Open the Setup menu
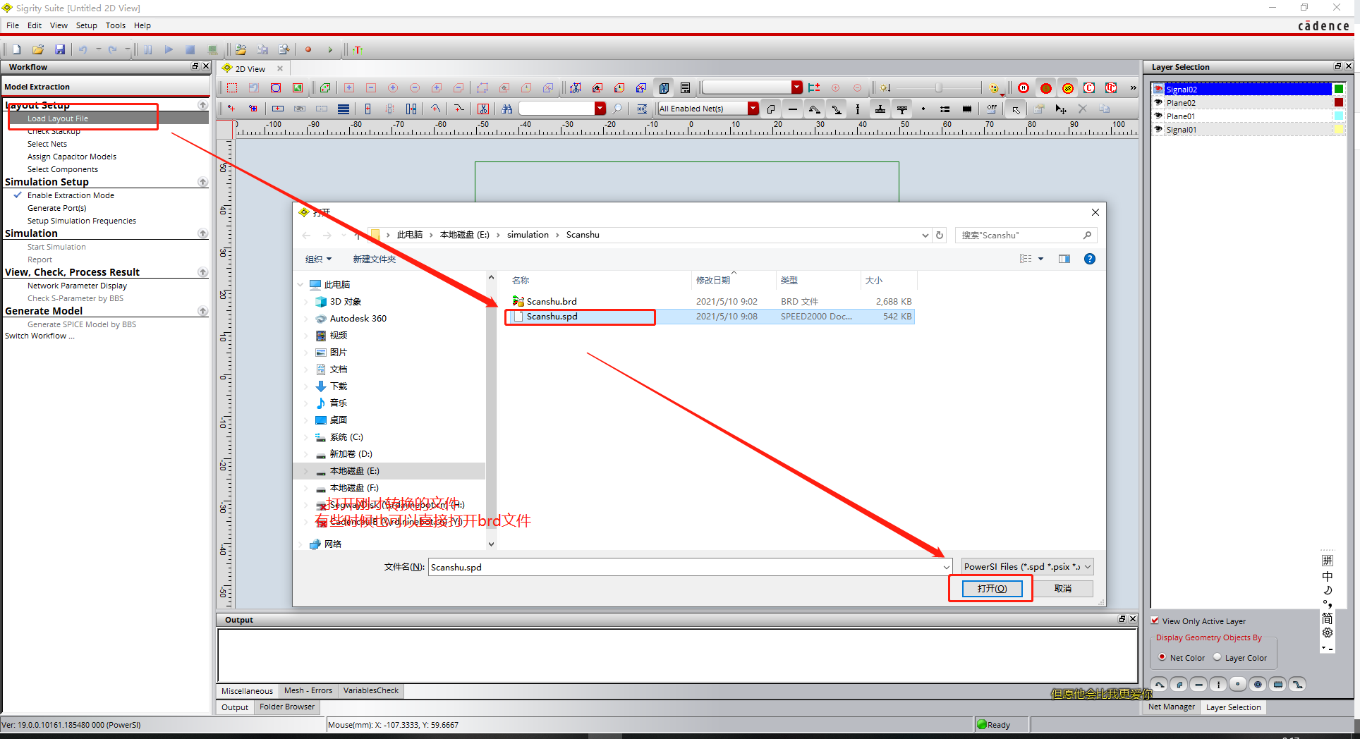 tap(87, 25)
